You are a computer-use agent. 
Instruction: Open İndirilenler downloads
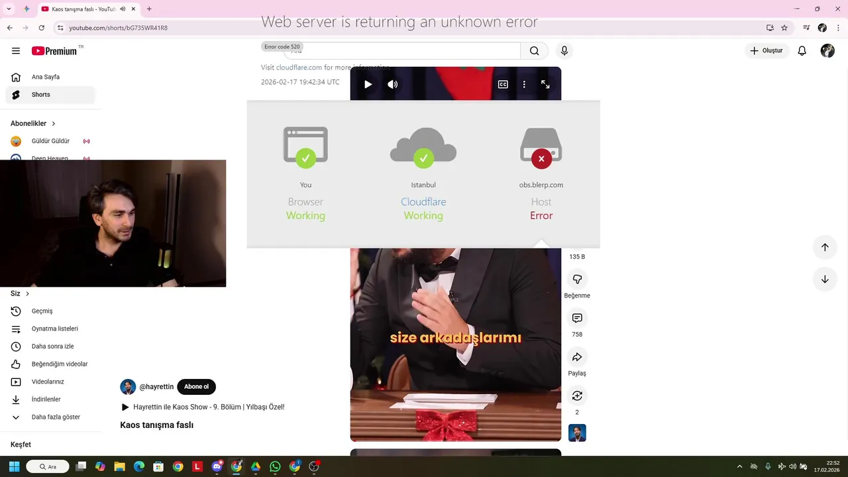[x=50, y=399]
